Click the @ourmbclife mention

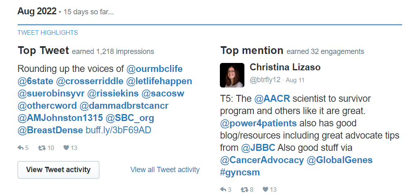pos(154,69)
